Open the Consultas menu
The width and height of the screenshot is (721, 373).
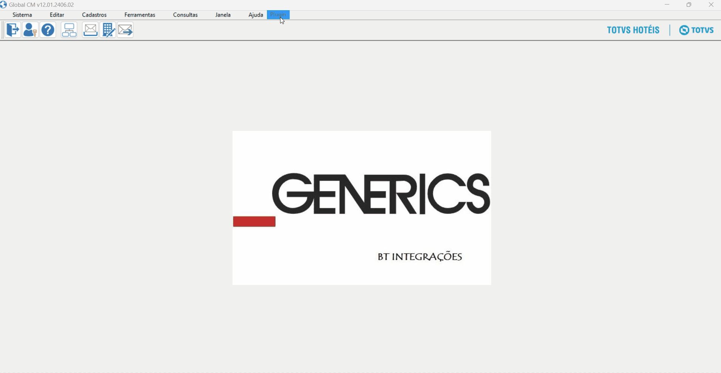pyautogui.click(x=185, y=15)
